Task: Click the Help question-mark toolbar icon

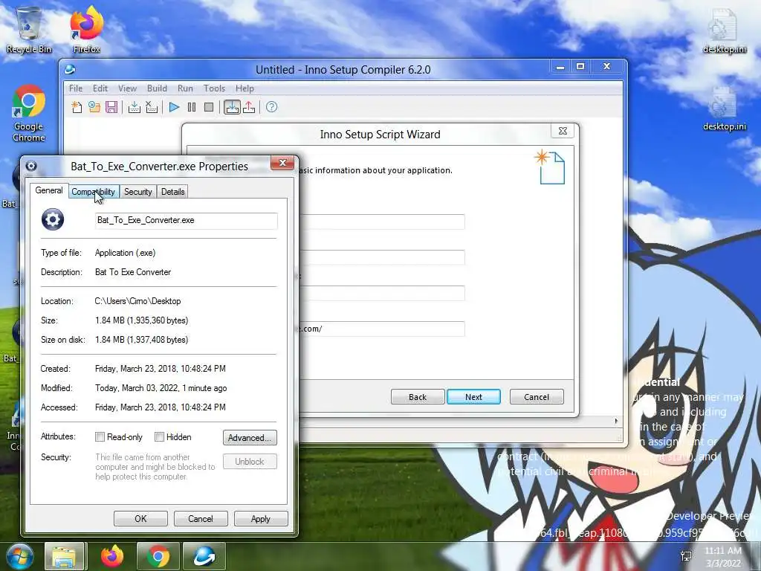Action: pyautogui.click(x=272, y=107)
